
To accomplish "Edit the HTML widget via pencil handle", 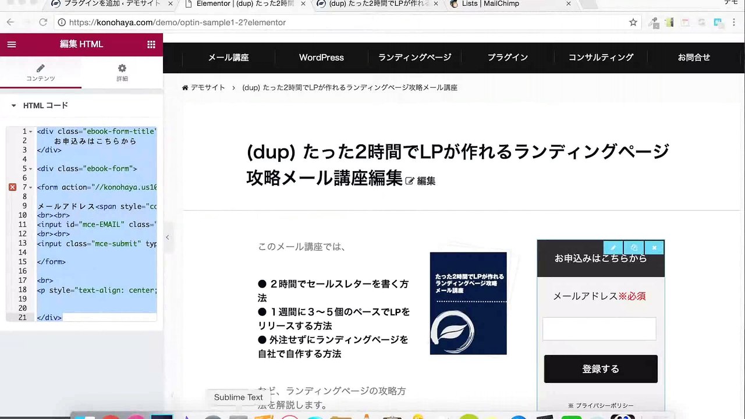I will [613, 247].
